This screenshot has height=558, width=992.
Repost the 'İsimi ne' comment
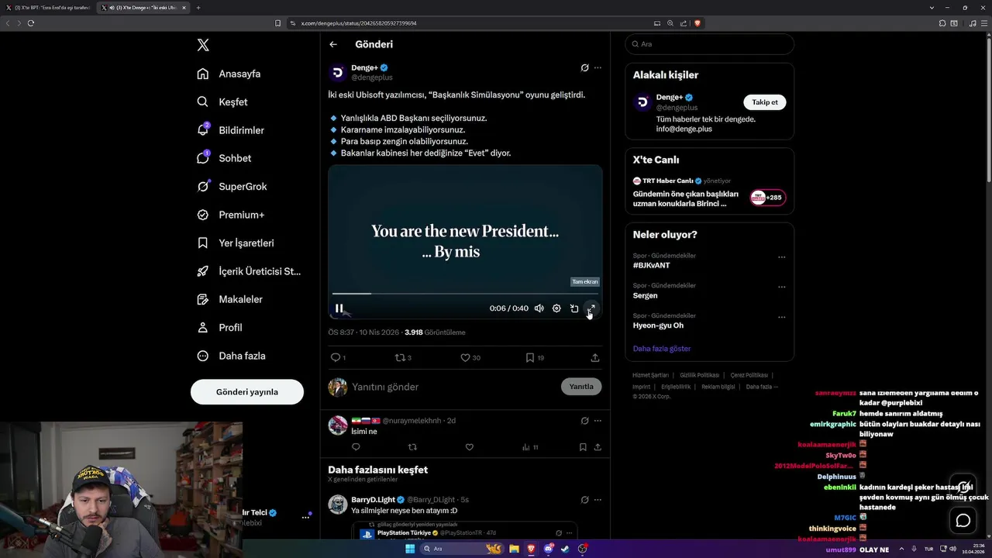tap(412, 447)
